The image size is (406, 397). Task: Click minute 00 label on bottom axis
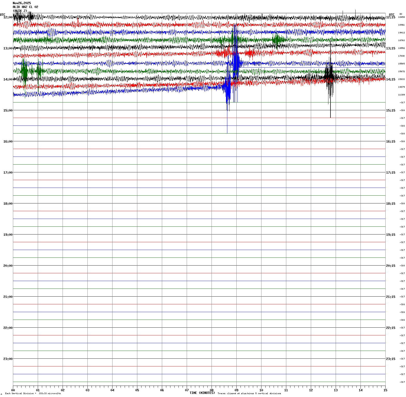pos(13,390)
